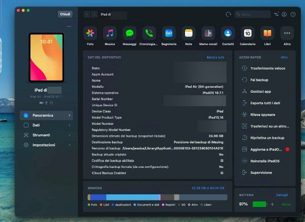Click the refresh icon in the top toolbar
The height and width of the screenshot is (222, 305).
(x=228, y=15)
